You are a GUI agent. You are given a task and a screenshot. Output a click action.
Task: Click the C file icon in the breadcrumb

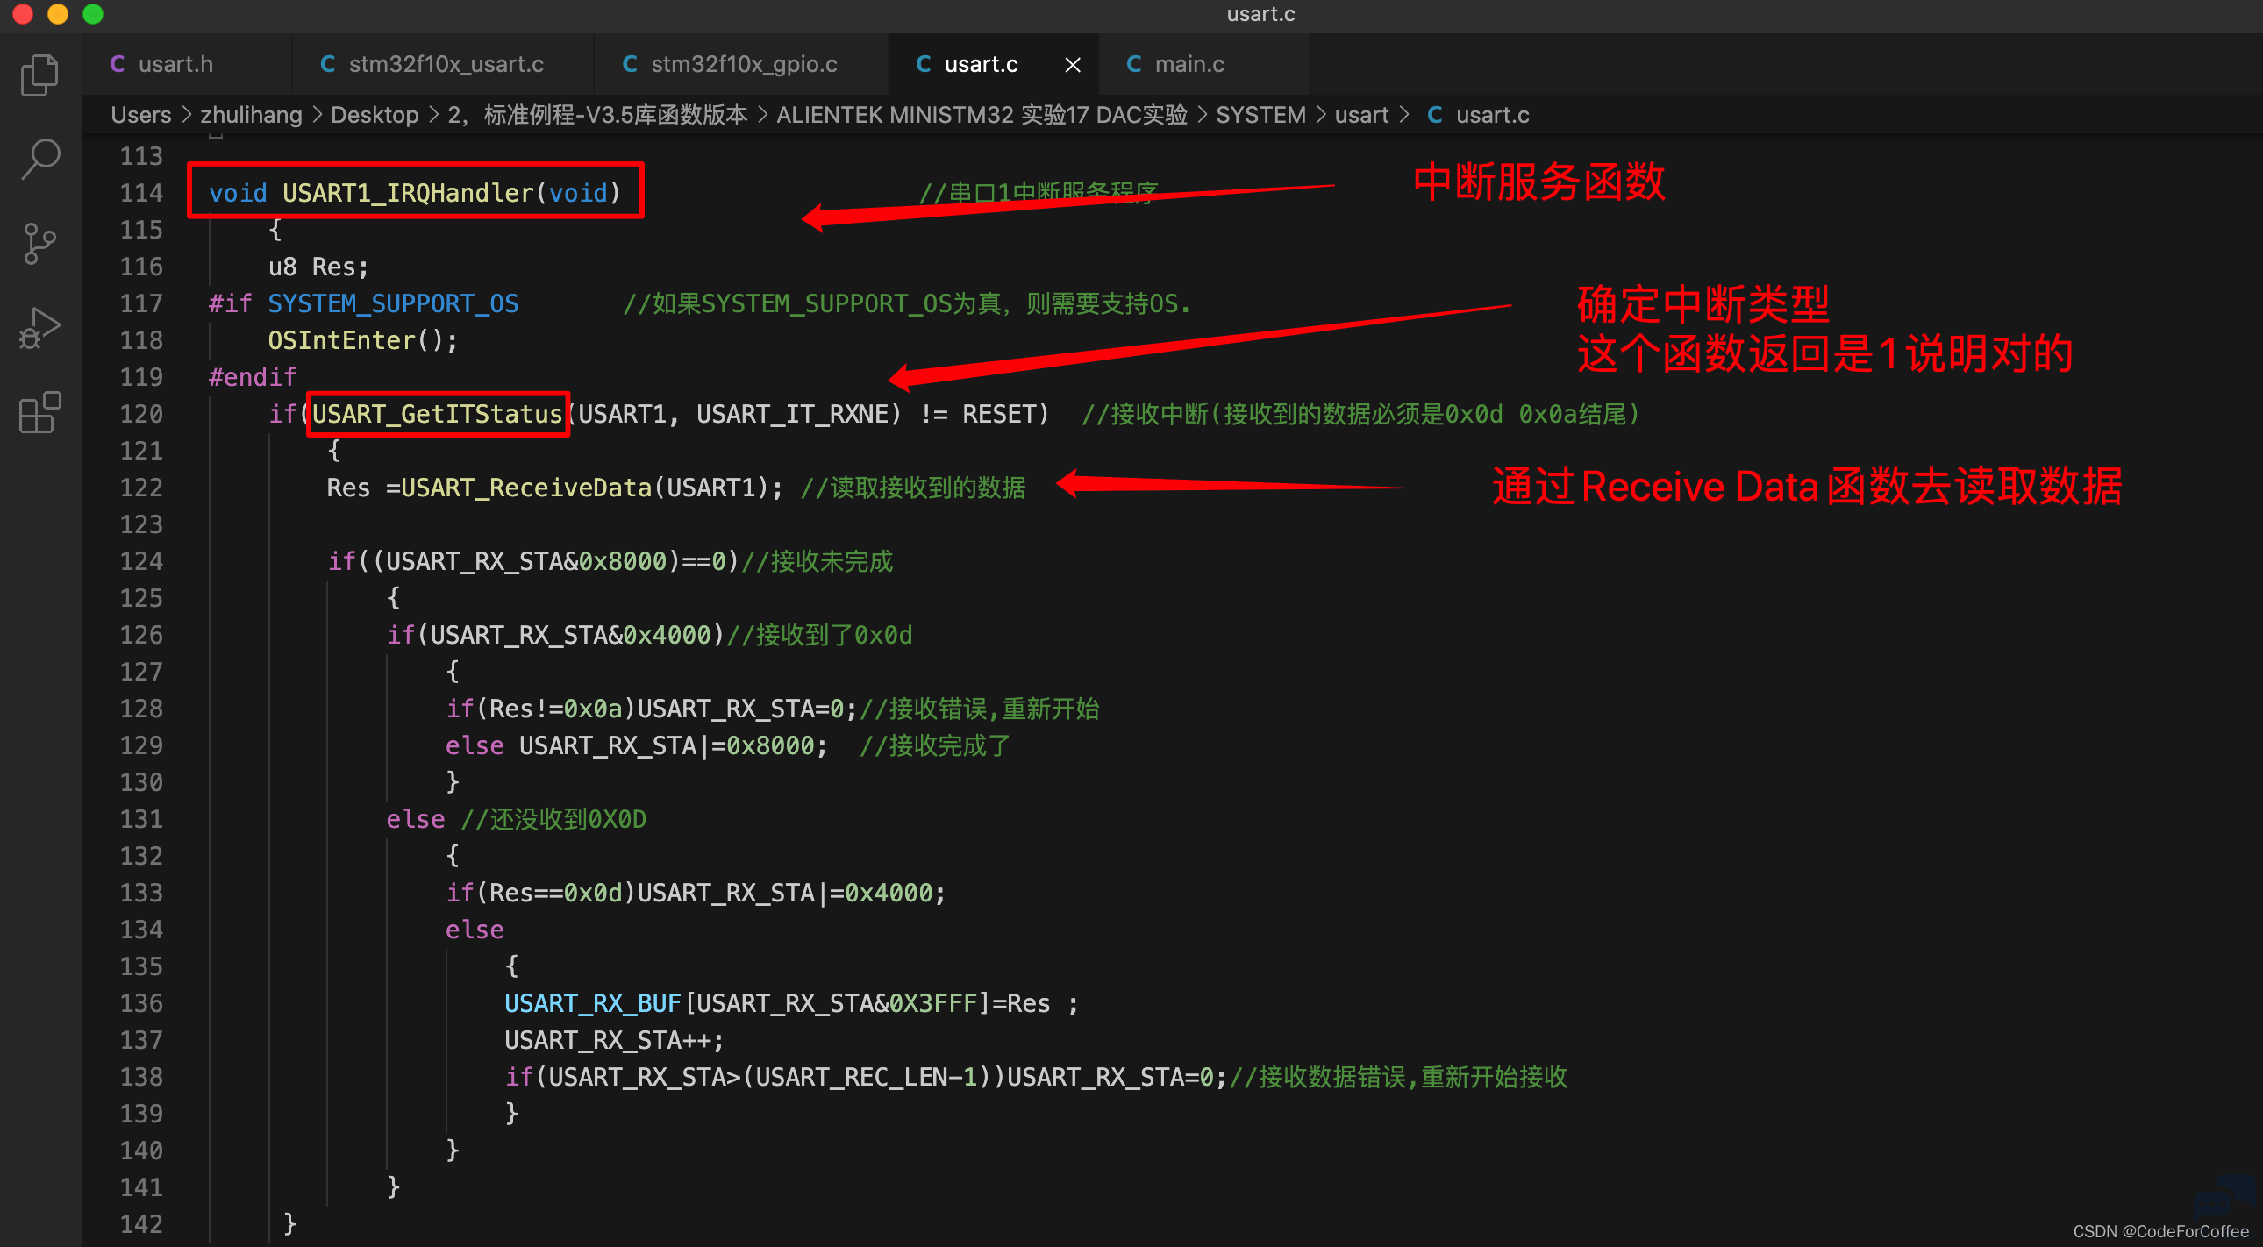tap(1435, 115)
